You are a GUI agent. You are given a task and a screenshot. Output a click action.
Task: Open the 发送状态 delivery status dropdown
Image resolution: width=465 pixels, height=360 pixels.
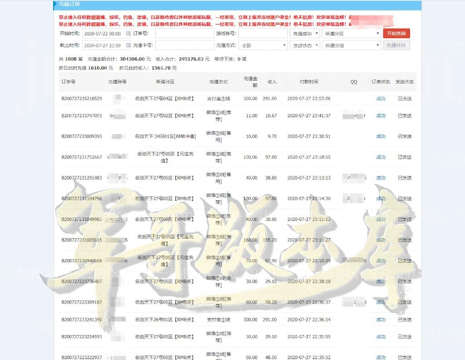tap(305, 45)
